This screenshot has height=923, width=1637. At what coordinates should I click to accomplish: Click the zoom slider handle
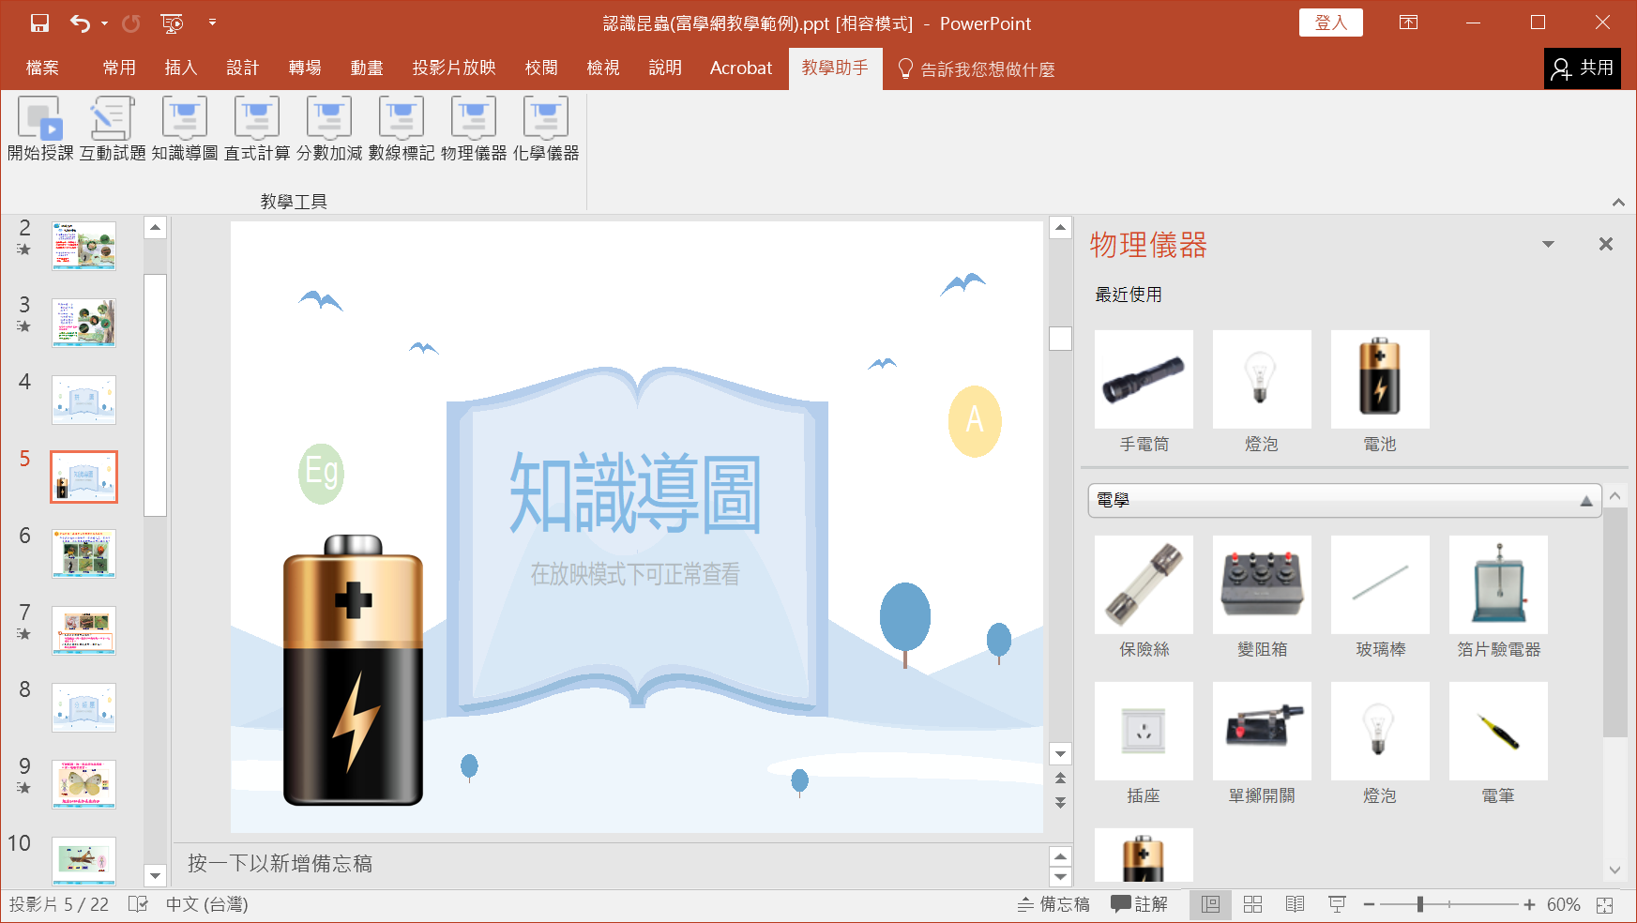[x=1420, y=904]
